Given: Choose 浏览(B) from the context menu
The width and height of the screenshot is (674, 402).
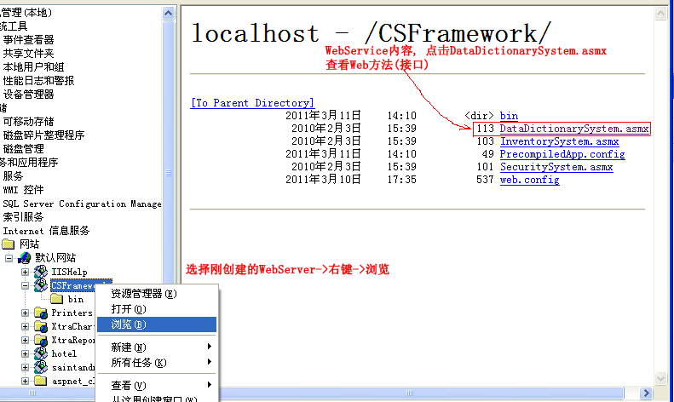Looking at the screenshot, I should coord(129,324).
